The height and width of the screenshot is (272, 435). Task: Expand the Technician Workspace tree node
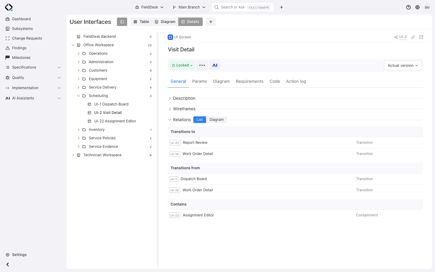[x=73, y=155]
